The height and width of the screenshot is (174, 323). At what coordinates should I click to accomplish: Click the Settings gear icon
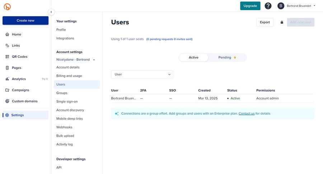tap(7, 115)
